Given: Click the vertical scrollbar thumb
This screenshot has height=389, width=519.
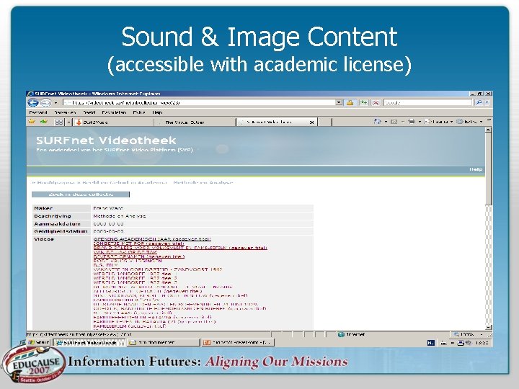Looking at the screenshot, I should click(x=488, y=169).
